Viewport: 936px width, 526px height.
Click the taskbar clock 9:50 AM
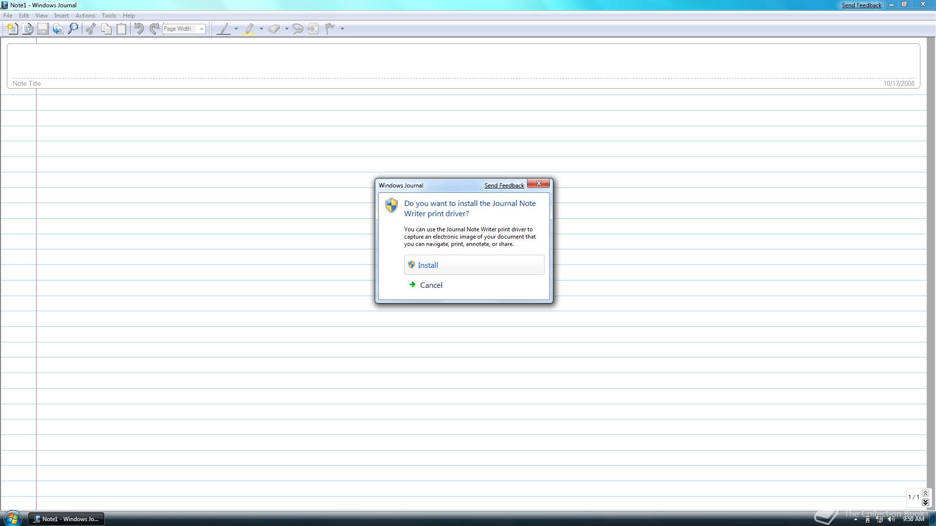pos(913,520)
